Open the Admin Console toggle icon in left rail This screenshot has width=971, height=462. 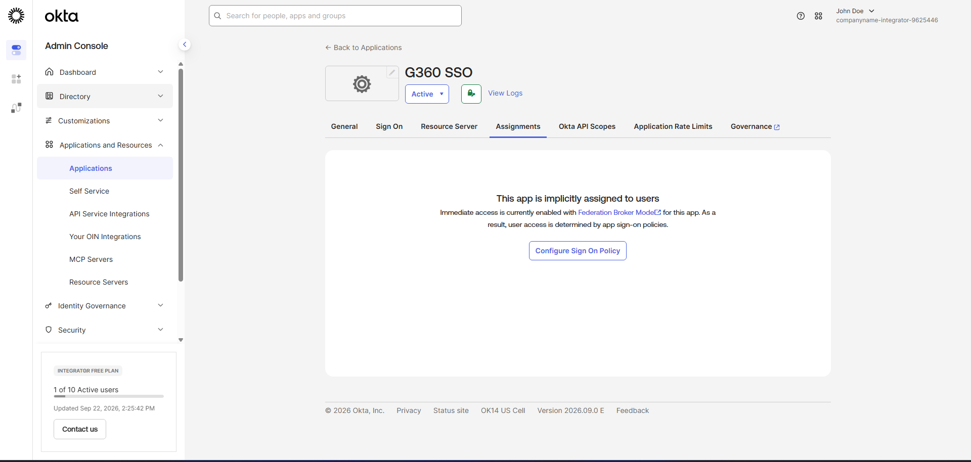(x=16, y=50)
